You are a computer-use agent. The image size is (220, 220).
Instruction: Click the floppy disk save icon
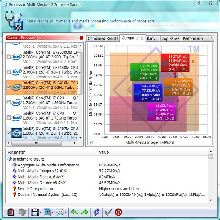(35, 212)
